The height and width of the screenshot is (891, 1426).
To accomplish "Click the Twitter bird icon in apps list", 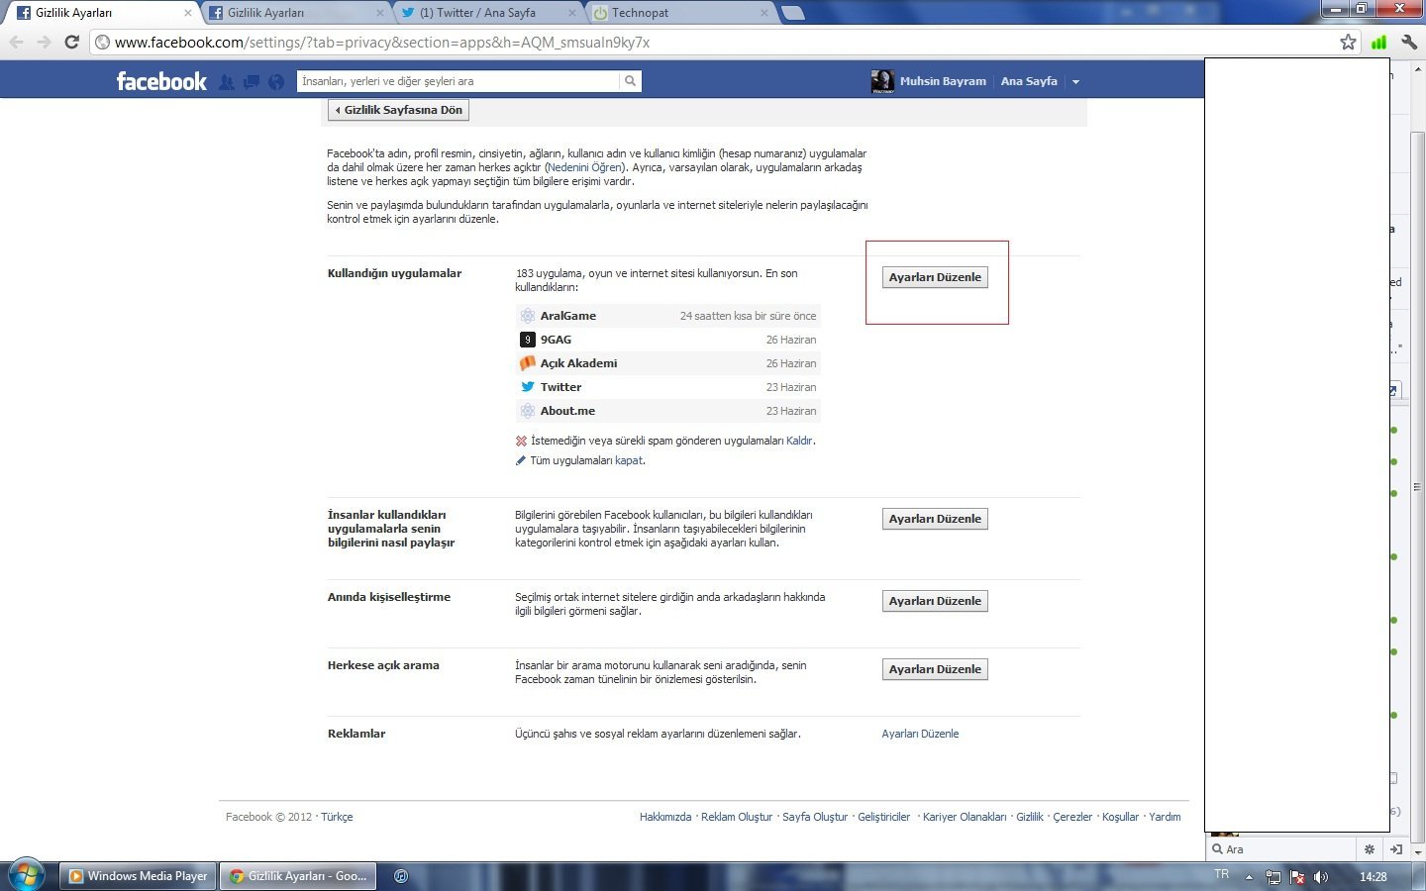I will [x=528, y=387].
